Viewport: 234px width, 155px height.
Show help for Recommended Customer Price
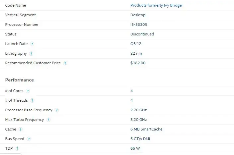click(65, 63)
